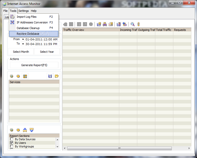This screenshot has width=197, height=158.
Task: Click the save floppy icon above Services
Action: [50, 76]
